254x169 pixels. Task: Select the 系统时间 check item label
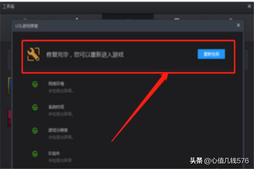pyautogui.click(x=56, y=107)
